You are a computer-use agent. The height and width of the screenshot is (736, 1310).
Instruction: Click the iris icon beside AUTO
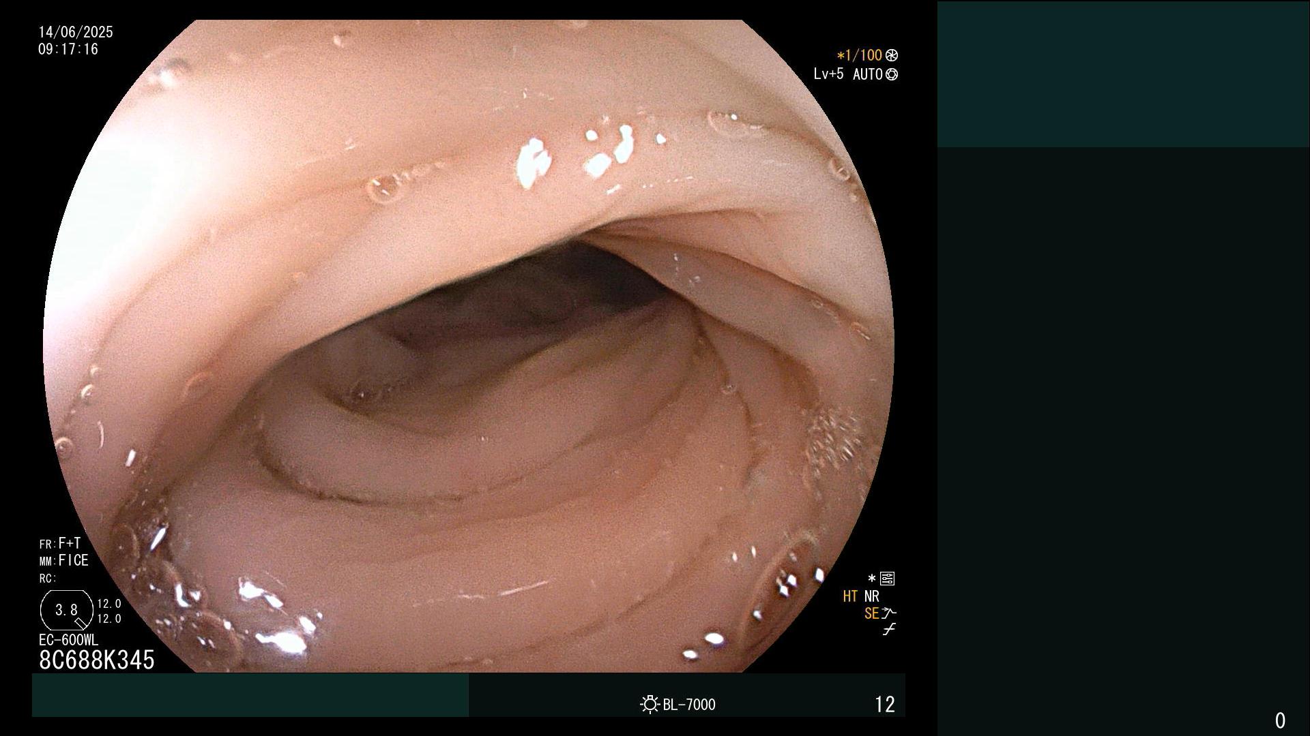[892, 74]
